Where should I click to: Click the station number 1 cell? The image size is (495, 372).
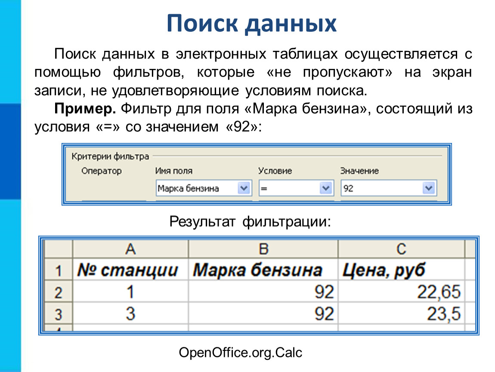(130, 292)
